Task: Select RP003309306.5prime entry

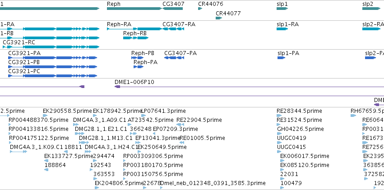Action: coord(153,156)
